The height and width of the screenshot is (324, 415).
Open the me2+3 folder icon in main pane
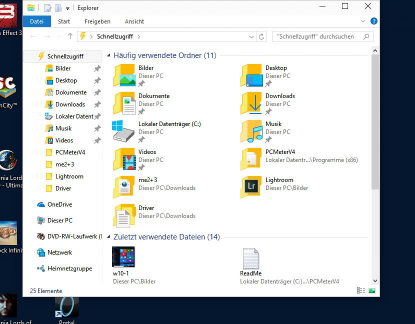tap(124, 187)
